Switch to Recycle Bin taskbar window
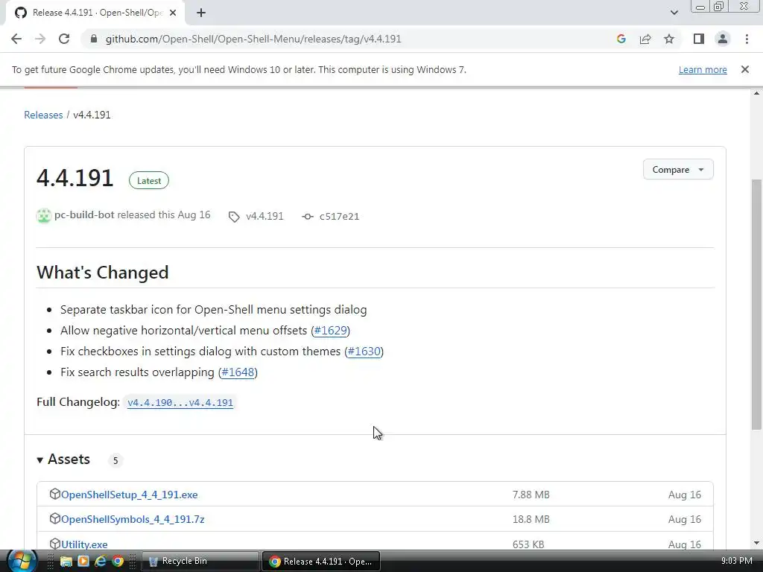This screenshot has height=572, width=763. click(200, 561)
